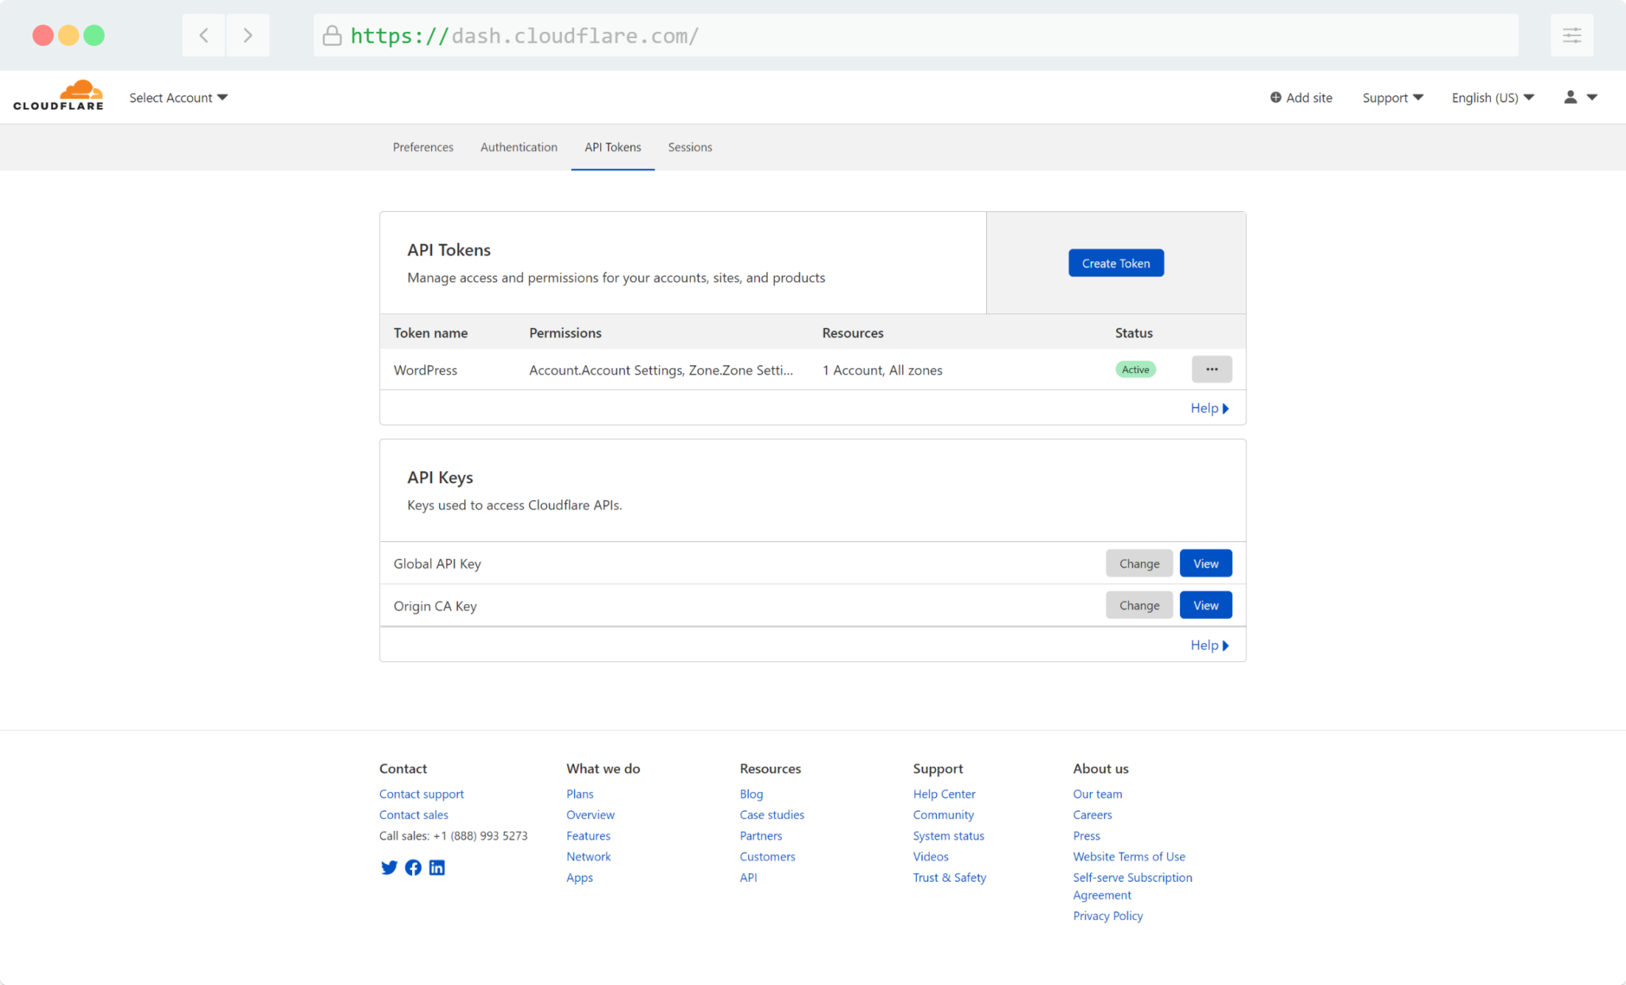Go back with the browser back arrow
The image size is (1626, 985).
[x=204, y=35]
